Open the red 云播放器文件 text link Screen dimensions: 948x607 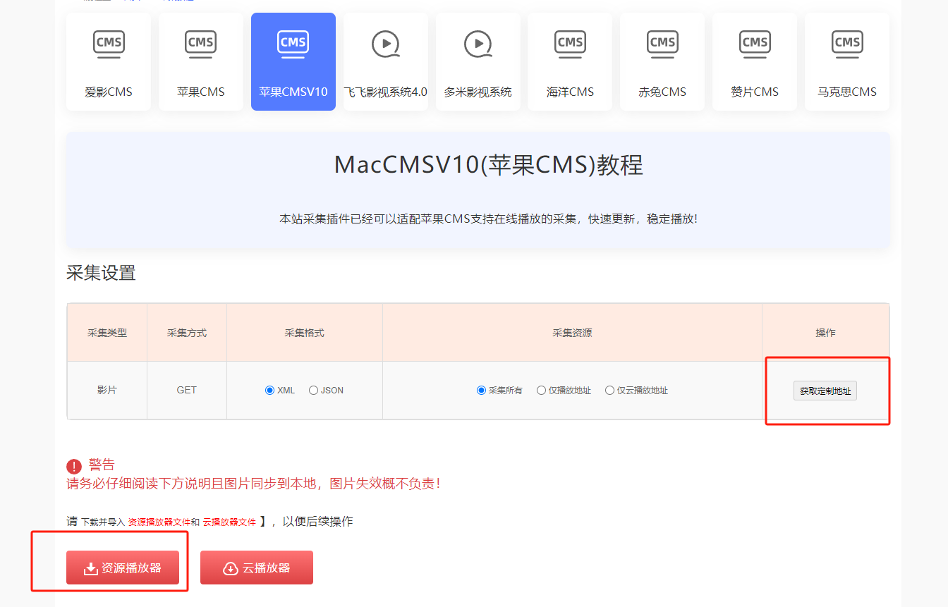[x=229, y=522]
